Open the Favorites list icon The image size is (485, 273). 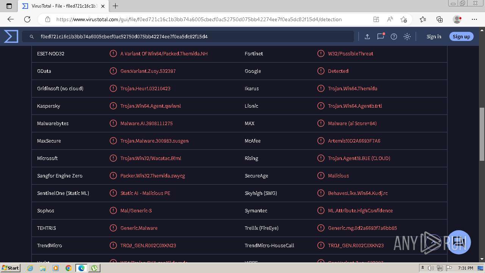[423, 19]
